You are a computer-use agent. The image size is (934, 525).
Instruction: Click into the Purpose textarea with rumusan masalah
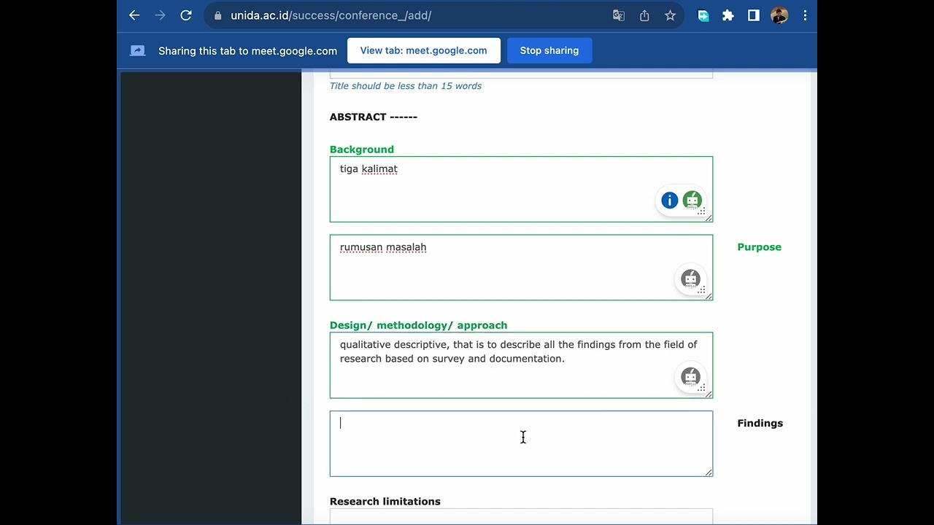521,268
